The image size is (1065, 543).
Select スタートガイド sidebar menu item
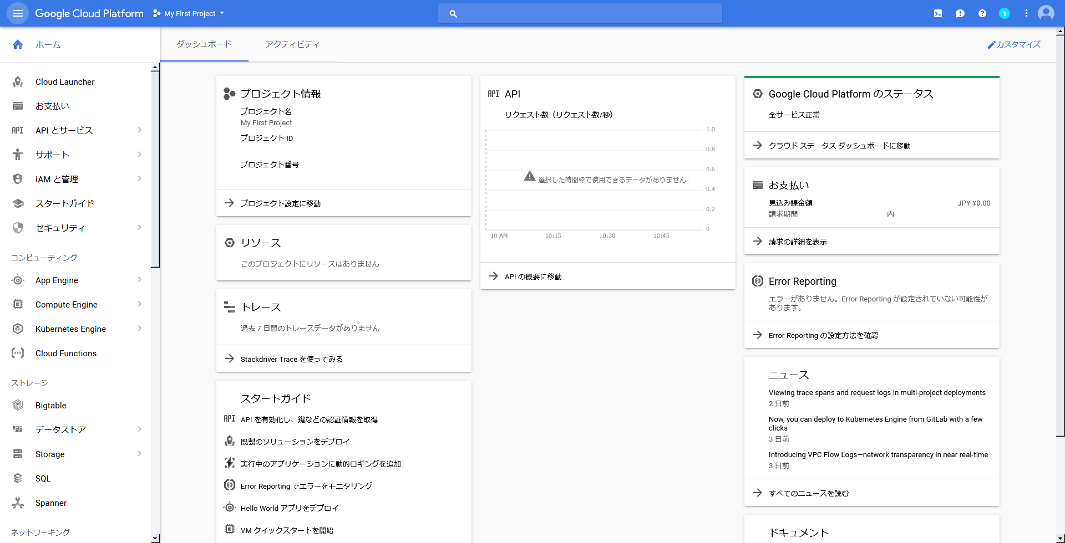click(x=75, y=203)
